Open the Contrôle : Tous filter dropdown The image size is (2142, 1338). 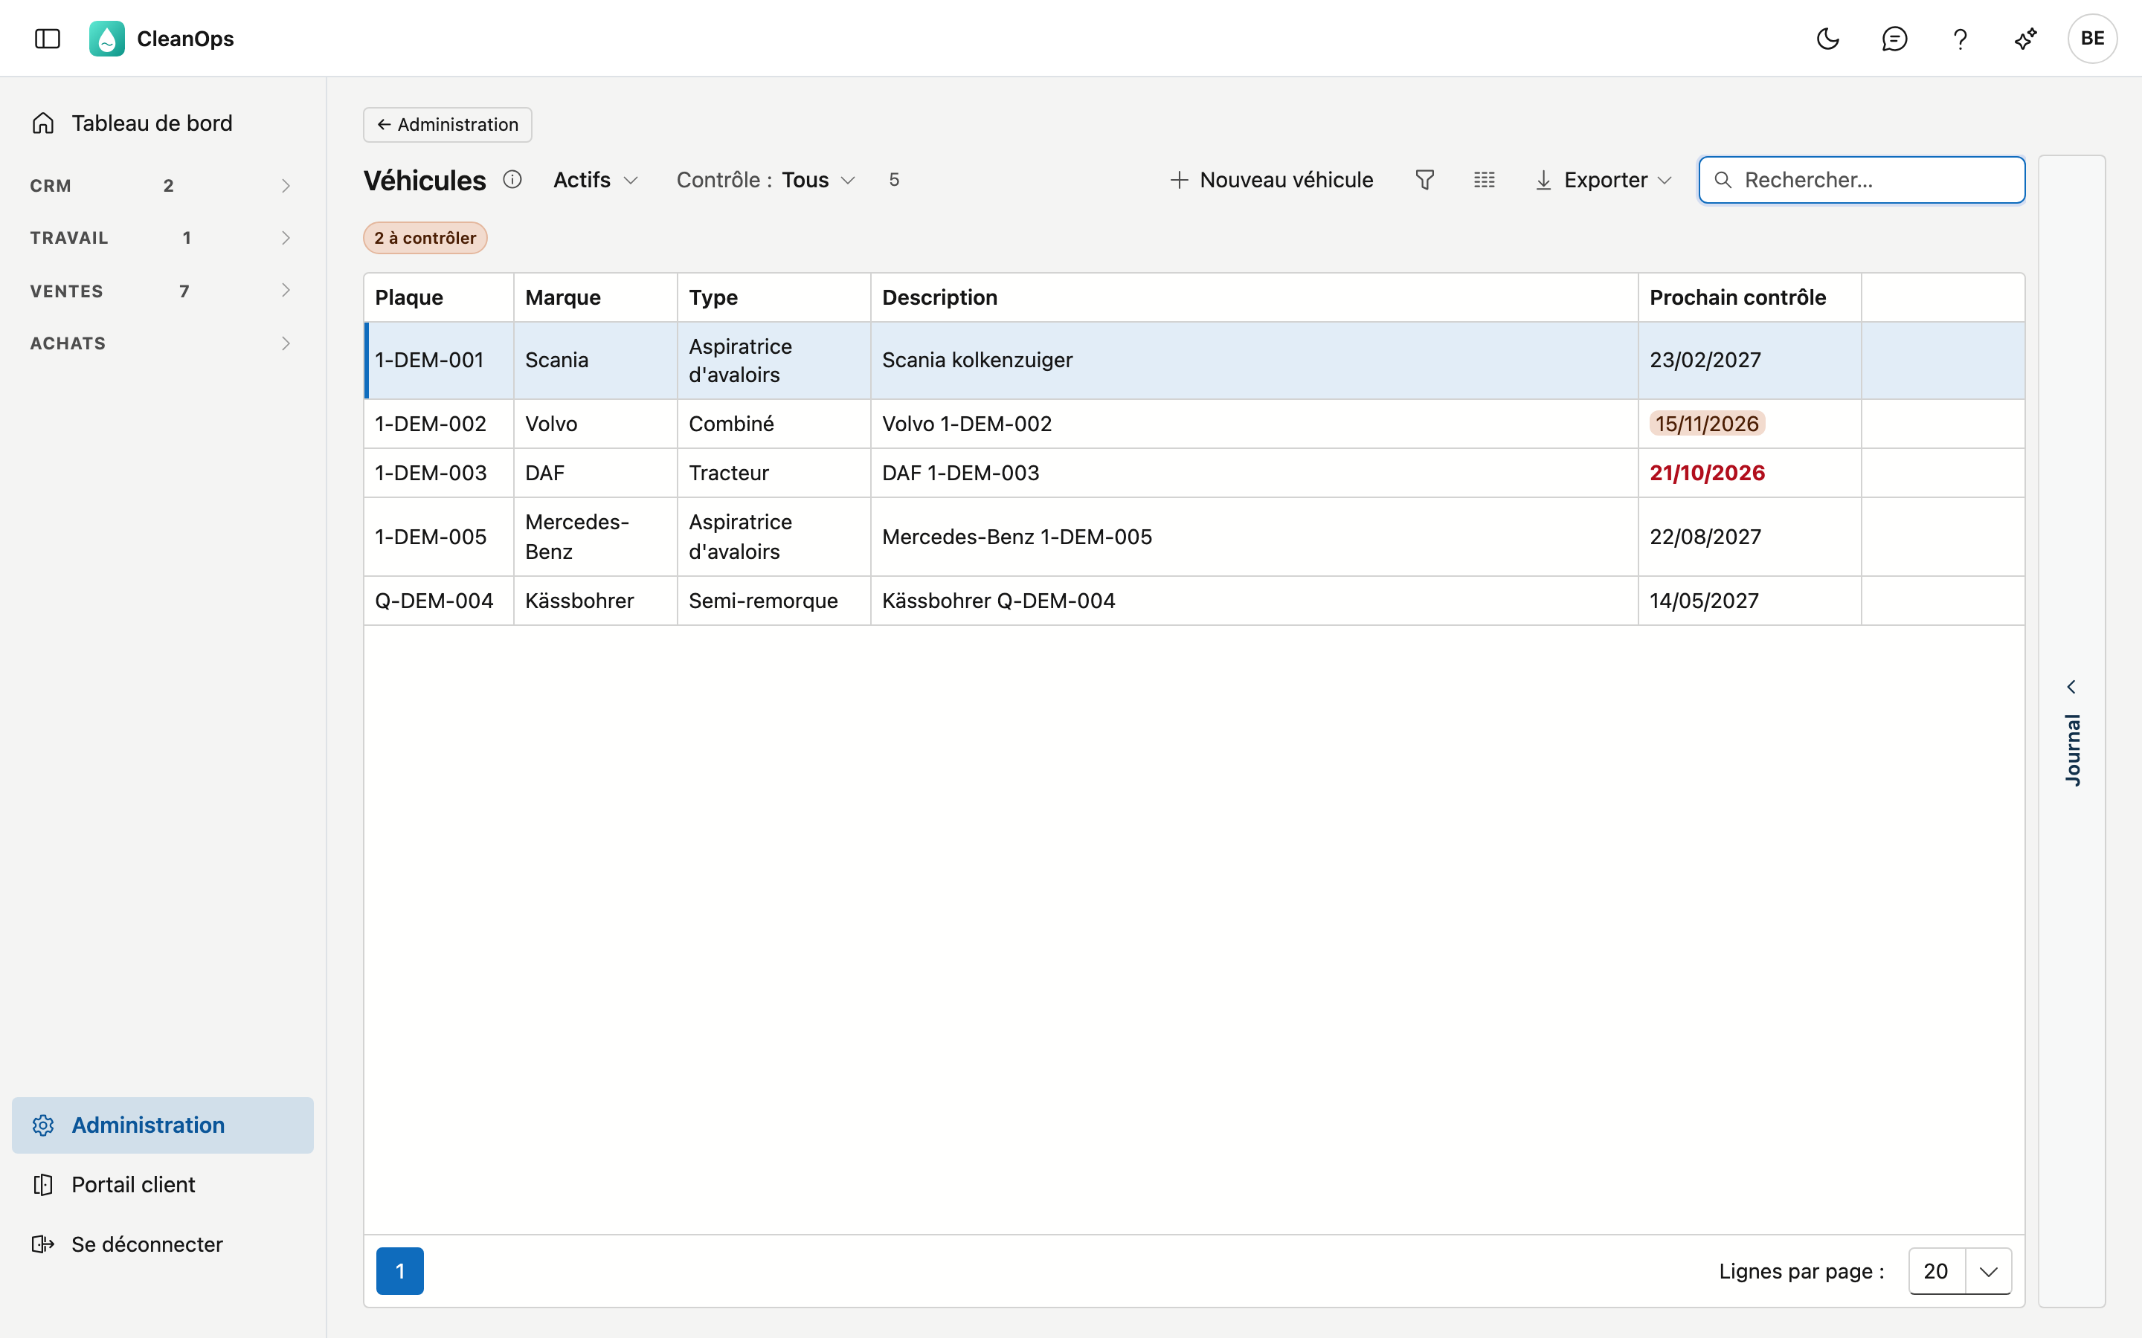coord(765,180)
